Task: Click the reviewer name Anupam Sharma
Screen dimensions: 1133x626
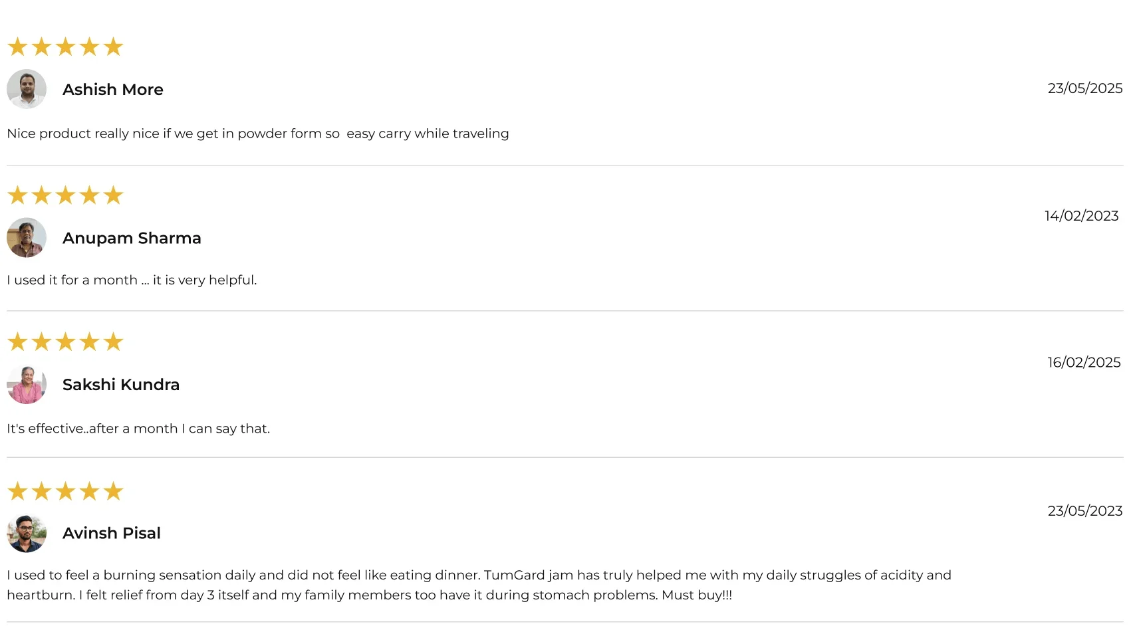Action: point(132,238)
